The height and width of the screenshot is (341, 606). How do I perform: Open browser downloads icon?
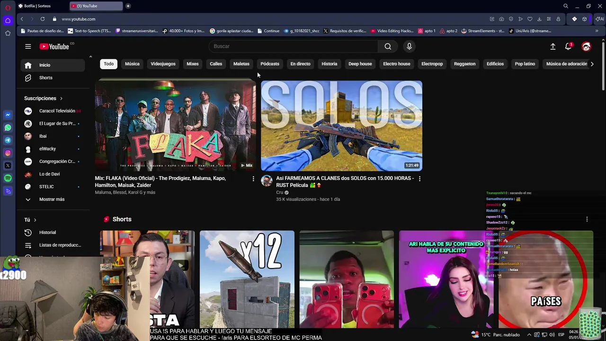coord(539,19)
